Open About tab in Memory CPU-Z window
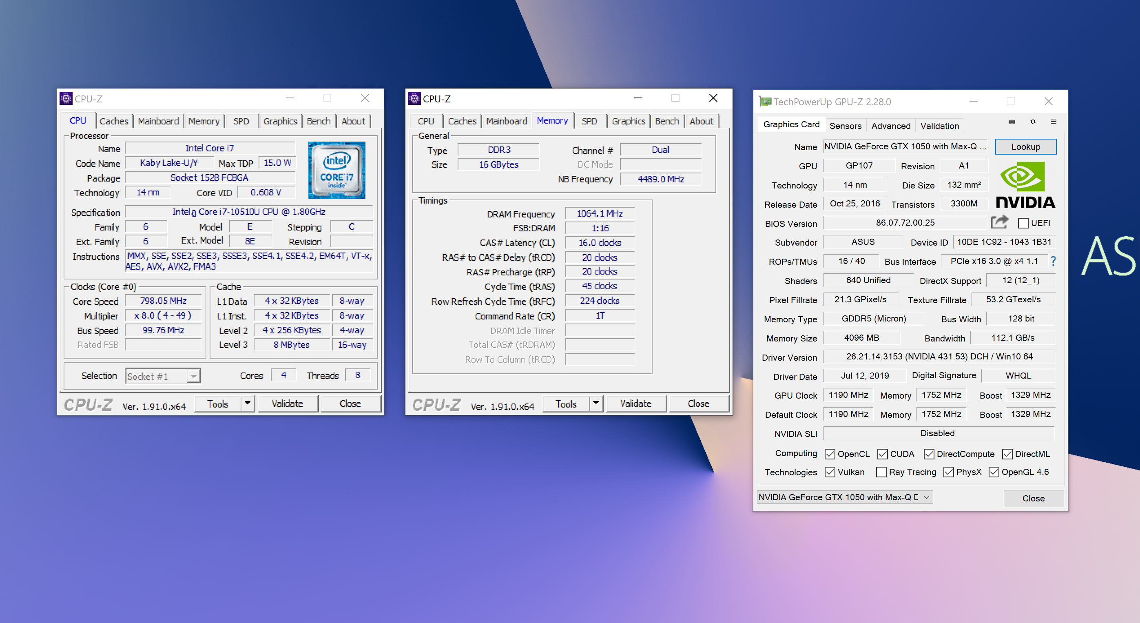Screen dimensions: 1140x623 (702, 121)
